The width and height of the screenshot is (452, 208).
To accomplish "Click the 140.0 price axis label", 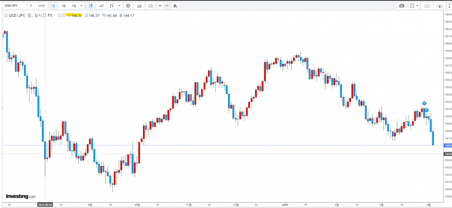I will tap(448, 189).
